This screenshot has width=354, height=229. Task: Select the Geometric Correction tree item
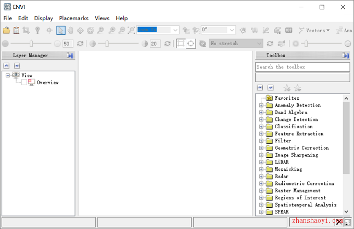301,148
